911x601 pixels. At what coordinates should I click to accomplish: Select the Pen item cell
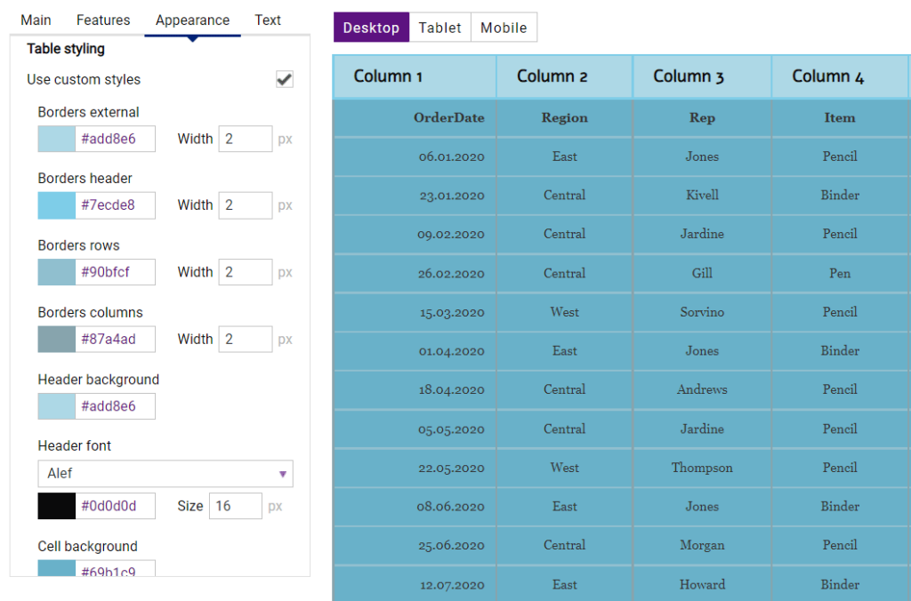pos(840,274)
